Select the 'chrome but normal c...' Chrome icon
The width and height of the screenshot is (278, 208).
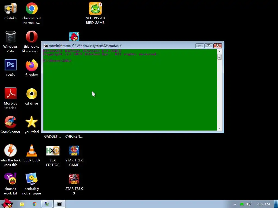click(x=31, y=8)
